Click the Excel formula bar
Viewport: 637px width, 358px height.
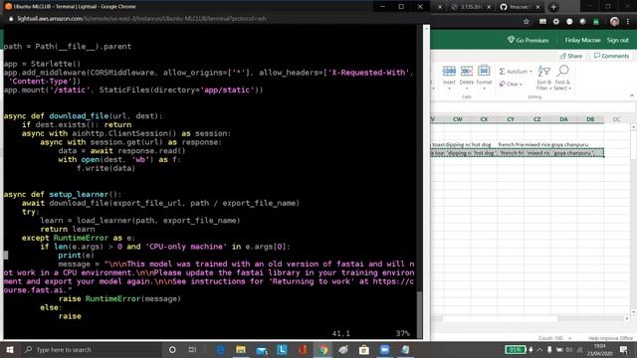pos(532,107)
